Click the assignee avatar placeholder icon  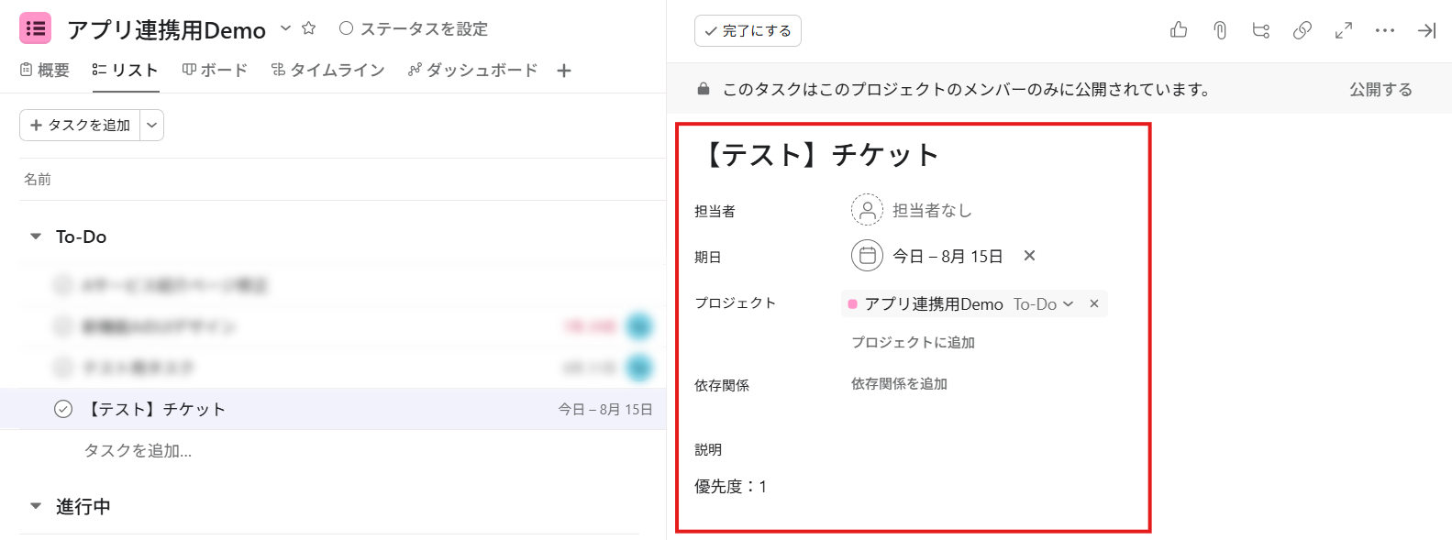click(x=867, y=210)
